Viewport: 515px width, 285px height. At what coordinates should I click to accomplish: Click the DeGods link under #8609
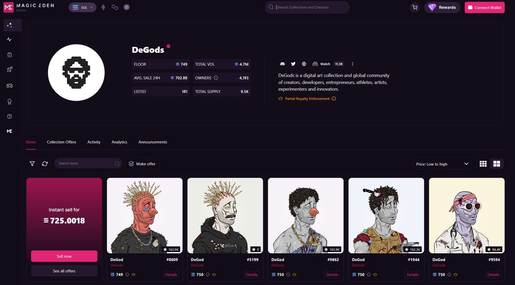[116, 266]
